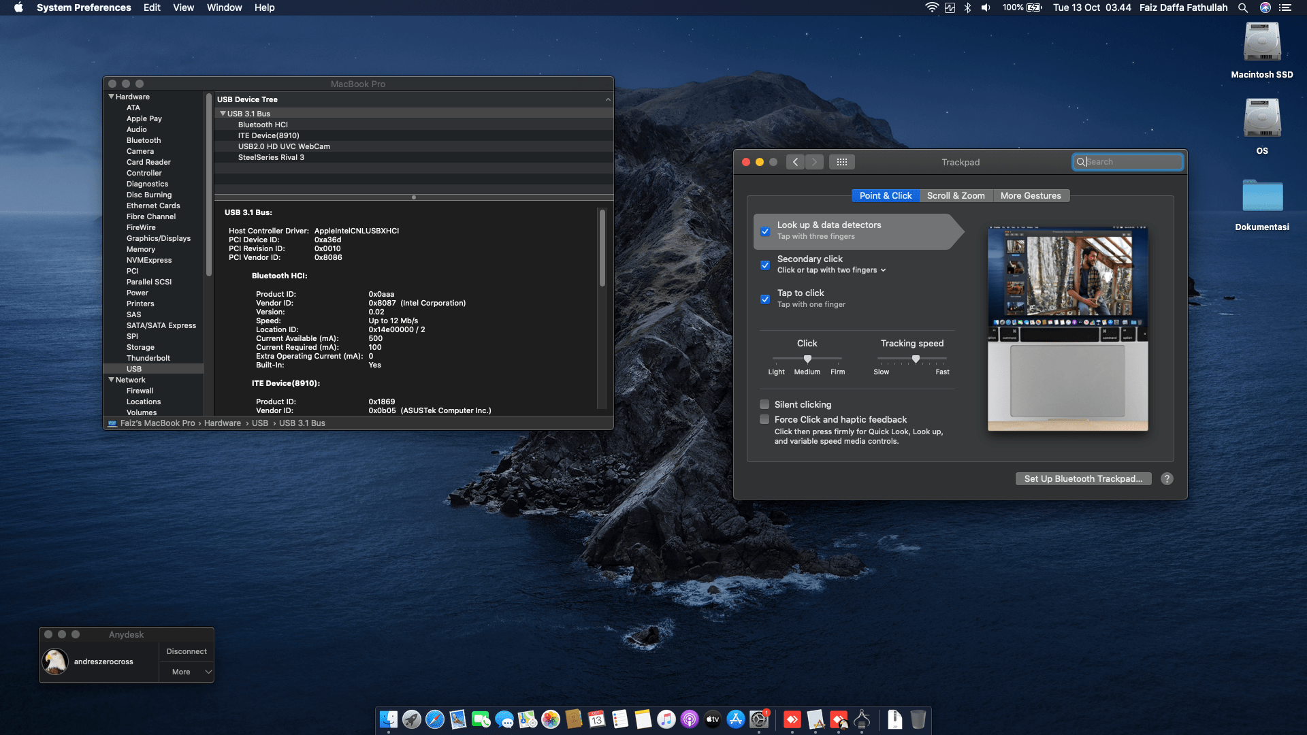Click the trackpad gesture preview video
Screen dimensions: 1307x735
pyautogui.click(x=1067, y=329)
